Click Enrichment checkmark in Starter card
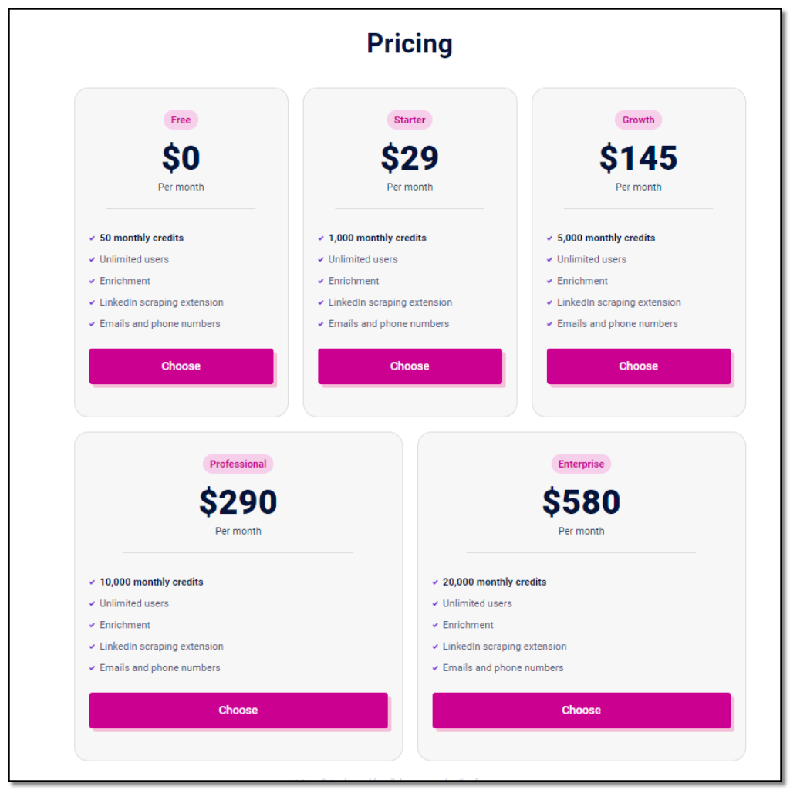790x790 pixels. coord(321,281)
